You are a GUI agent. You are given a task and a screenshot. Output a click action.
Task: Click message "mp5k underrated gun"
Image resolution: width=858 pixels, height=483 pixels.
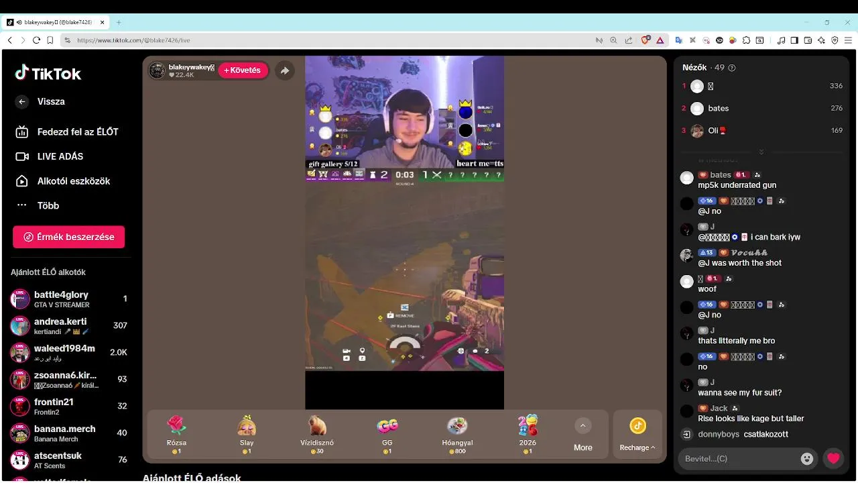[737, 185]
